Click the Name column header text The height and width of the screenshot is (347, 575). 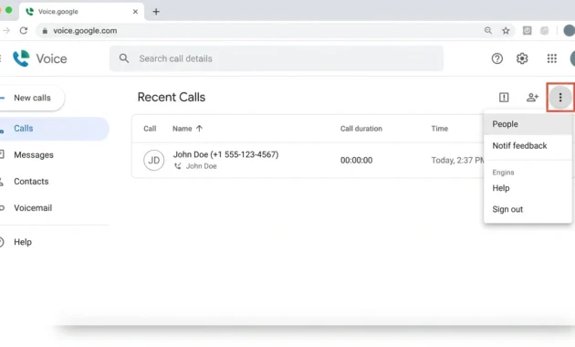(x=183, y=129)
